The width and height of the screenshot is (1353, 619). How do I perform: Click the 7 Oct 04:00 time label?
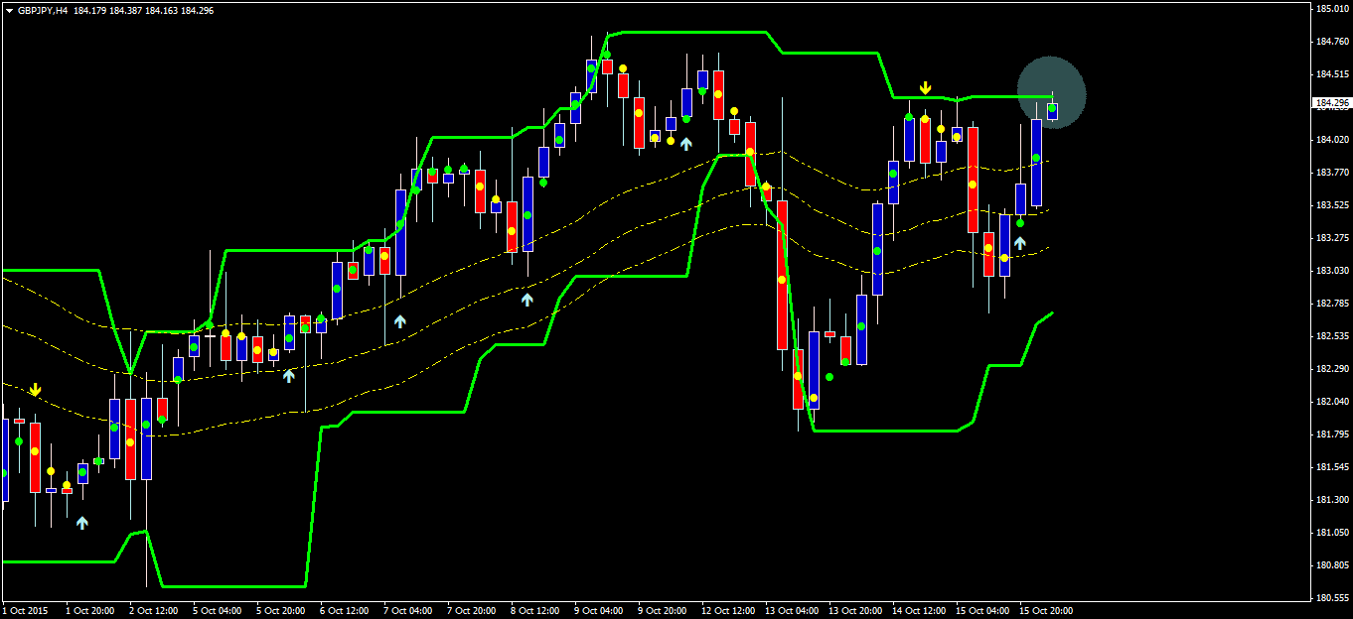[x=407, y=611]
